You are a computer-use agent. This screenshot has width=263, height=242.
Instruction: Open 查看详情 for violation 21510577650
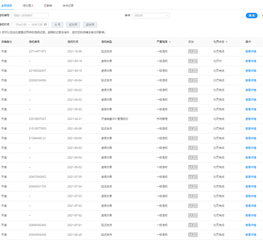pos(251,128)
